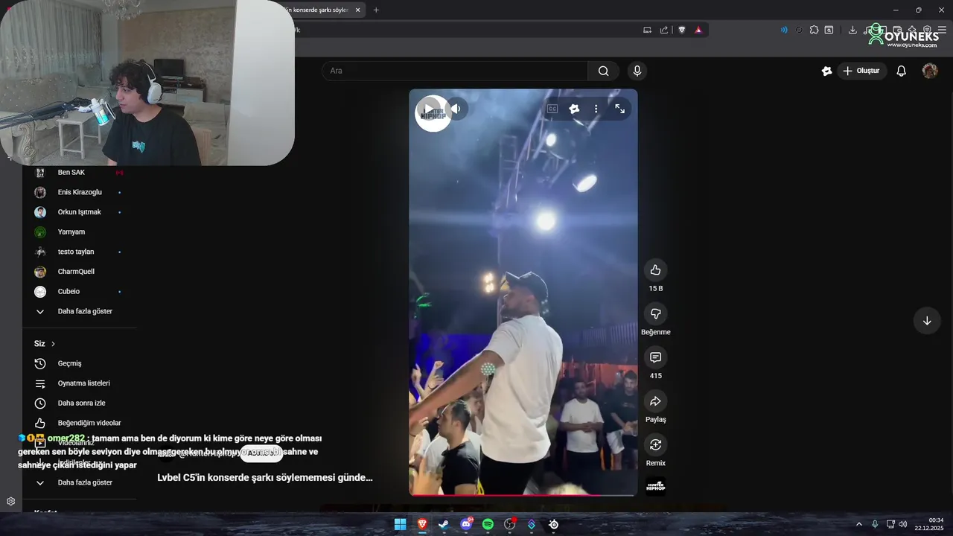
Task: Open settings gear at bottom left
Action: [10, 501]
